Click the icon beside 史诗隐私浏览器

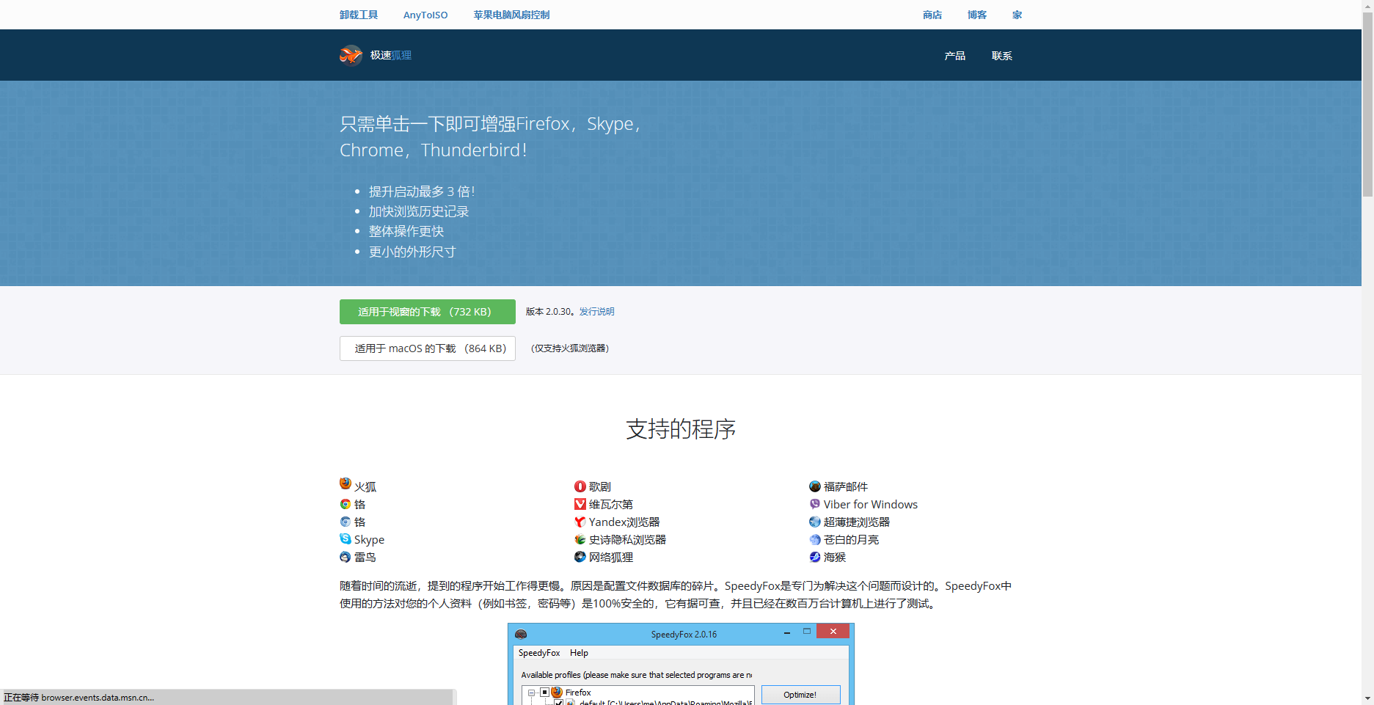(x=580, y=539)
